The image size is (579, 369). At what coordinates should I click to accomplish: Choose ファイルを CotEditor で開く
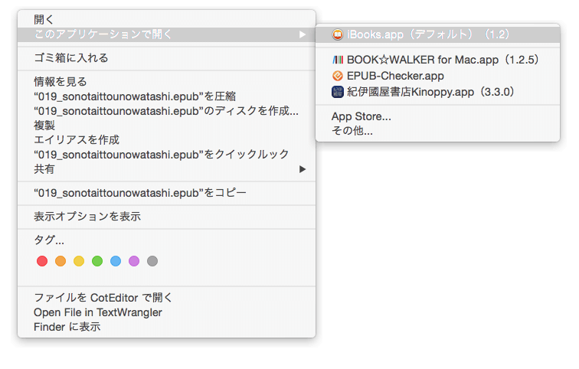(166, 298)
